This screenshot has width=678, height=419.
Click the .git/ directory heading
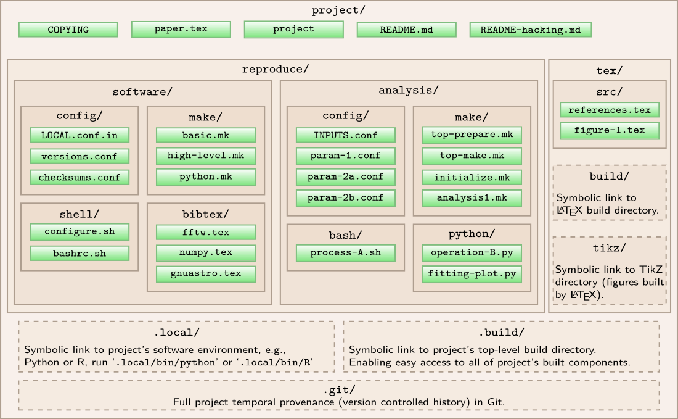338,390
